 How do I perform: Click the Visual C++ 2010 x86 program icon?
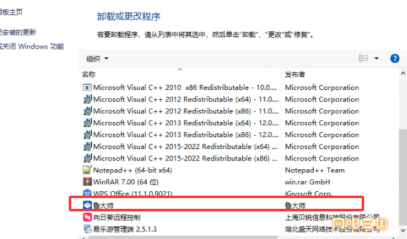point(87,87)
